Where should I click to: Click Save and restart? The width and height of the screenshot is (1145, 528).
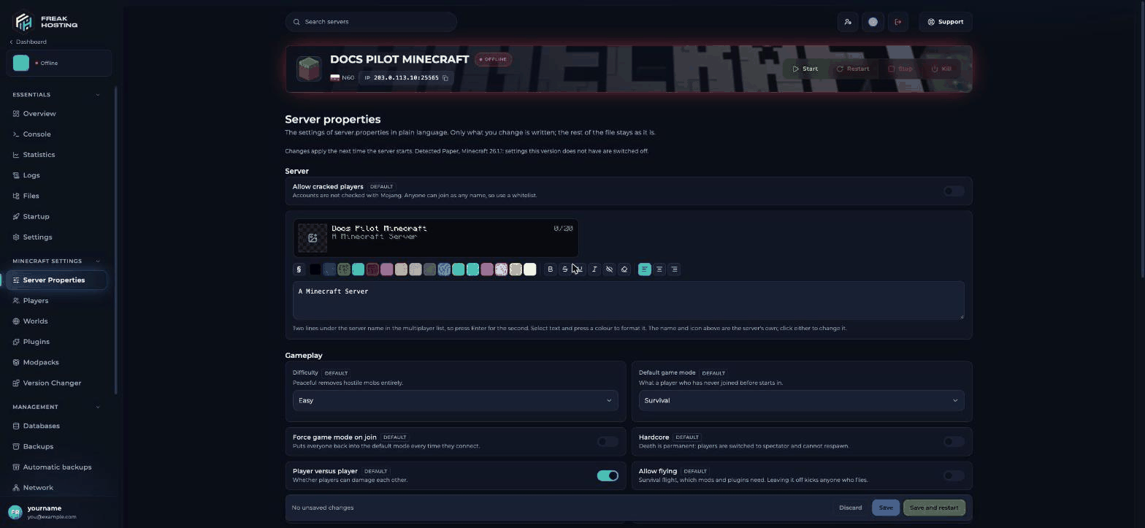[934, 508]
